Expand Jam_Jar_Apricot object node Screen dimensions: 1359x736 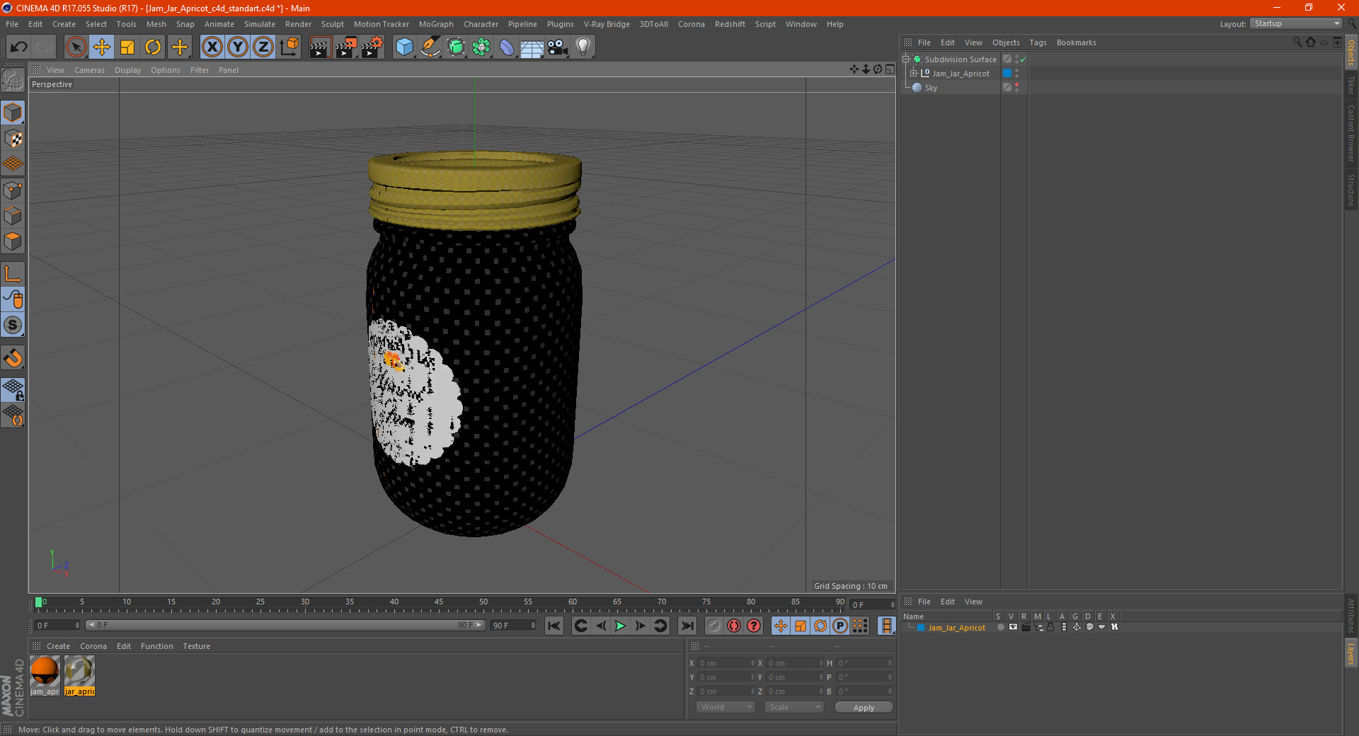point(914,73)
